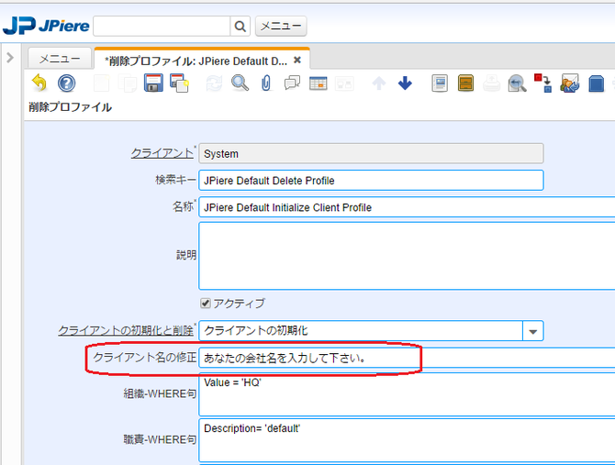Open Zoom Across magnifier with arrow icon
The height and width of the screenshot is (465, 615).
pos(517,83)
